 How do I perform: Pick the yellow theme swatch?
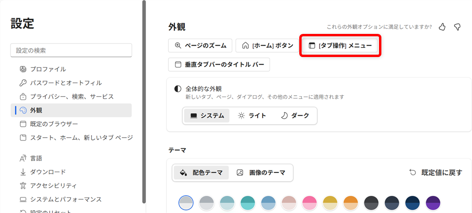(330, 203)
